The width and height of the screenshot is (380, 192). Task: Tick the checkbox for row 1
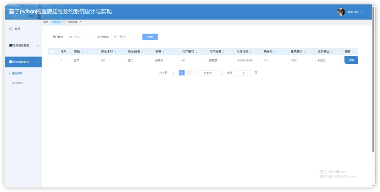(51, 60)
